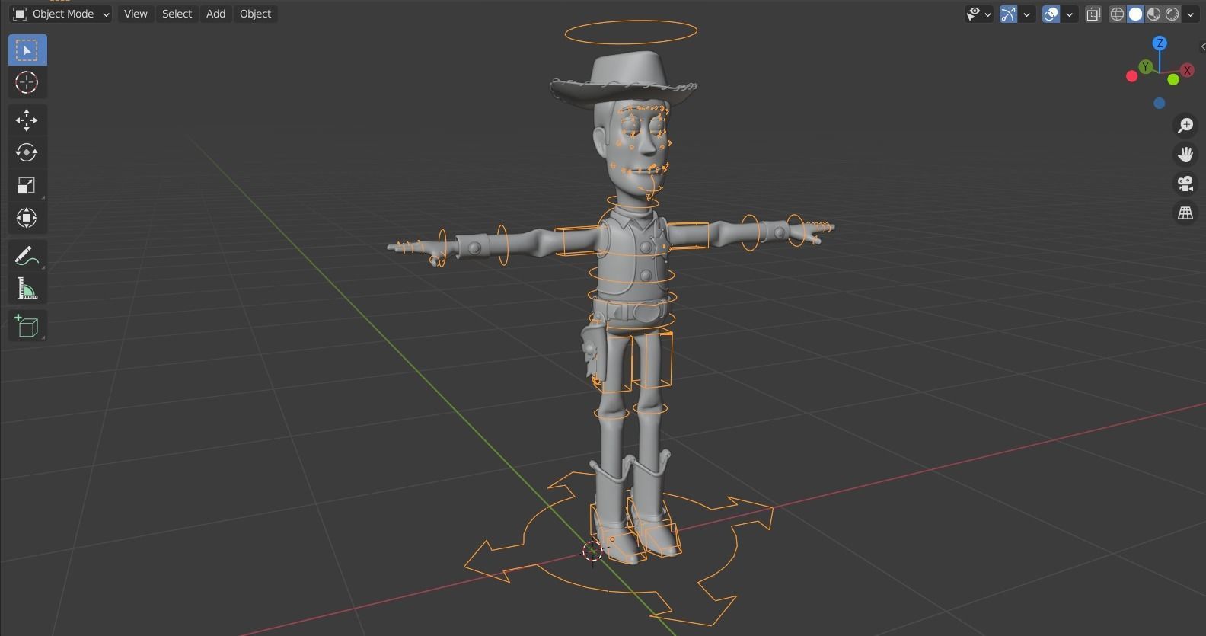Open overlays options dropdown arrow
Screen dimensions: 1206x636
pyautogui.click(x=1069, y=14)
